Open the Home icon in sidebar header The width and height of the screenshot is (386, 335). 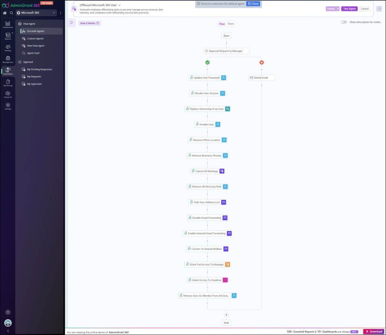(5, 13)
